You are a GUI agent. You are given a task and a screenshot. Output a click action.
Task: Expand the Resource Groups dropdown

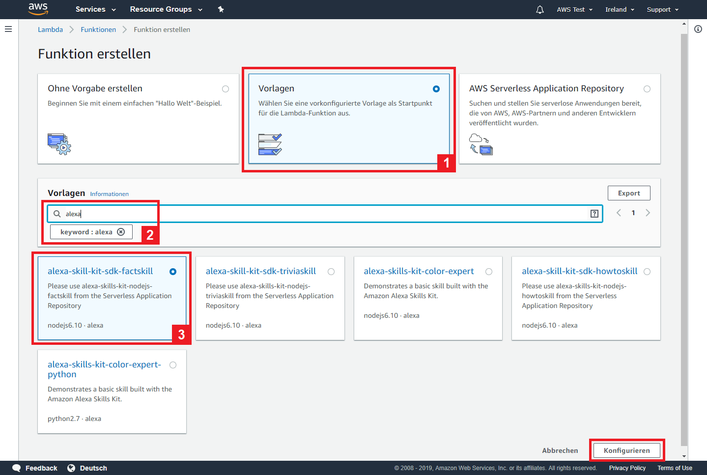(x=166, y=9)
